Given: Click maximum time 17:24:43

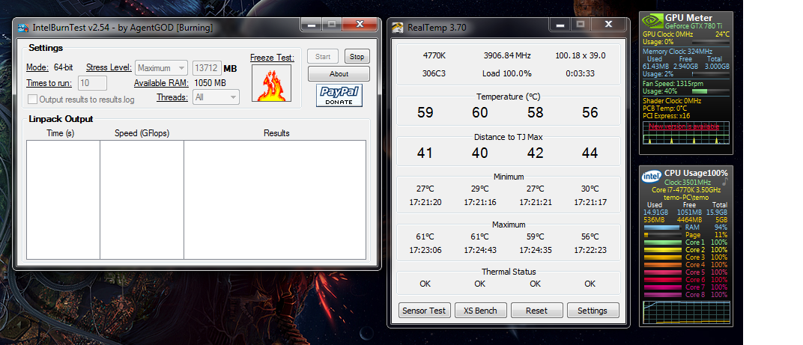Looking at the screenshot, I should click(x=480, y=250).
